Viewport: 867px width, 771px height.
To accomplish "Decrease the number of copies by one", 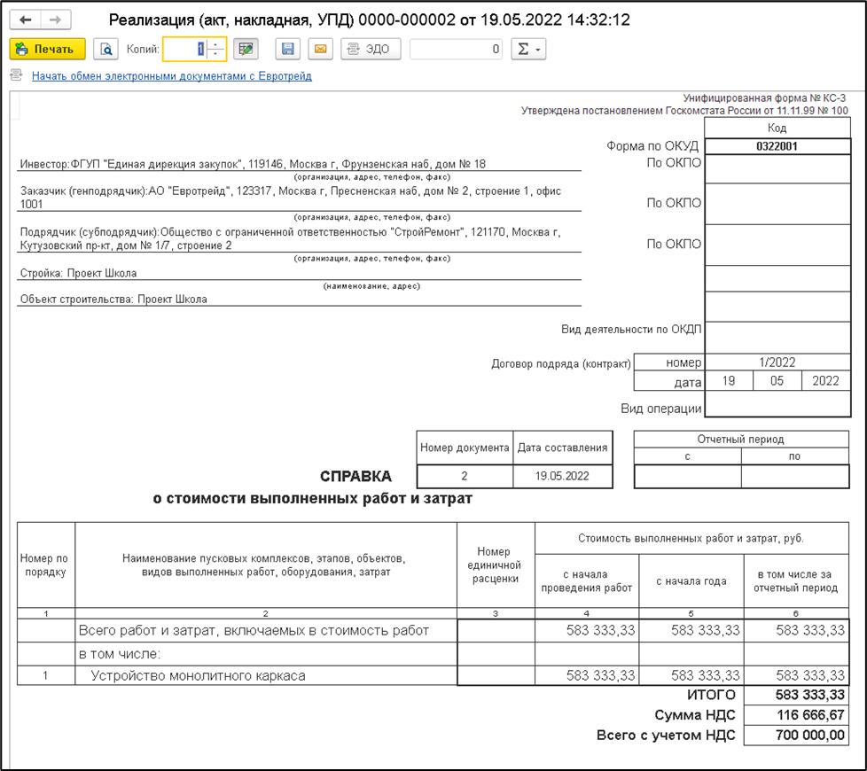I will coord(216,55).
